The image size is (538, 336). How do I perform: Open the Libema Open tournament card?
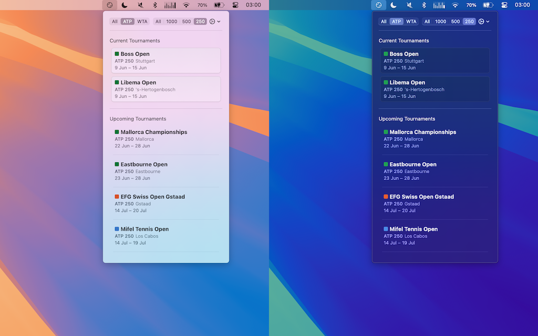click(x=166, y=89)
